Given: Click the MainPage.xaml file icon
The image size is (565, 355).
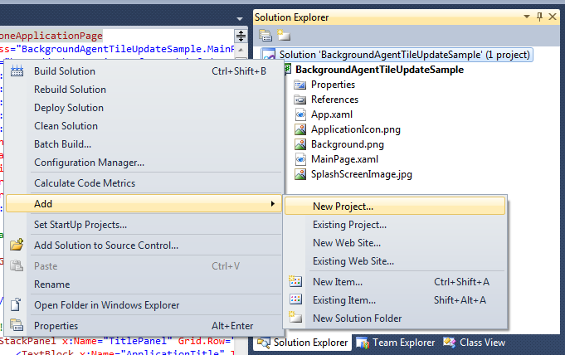Looking at the screenshot, I should click(300, 159).
